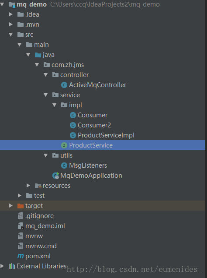The height and width of the screenshot is (278, 207).
Task: Collapse the impl package arrow
Action: coord(54,105)
